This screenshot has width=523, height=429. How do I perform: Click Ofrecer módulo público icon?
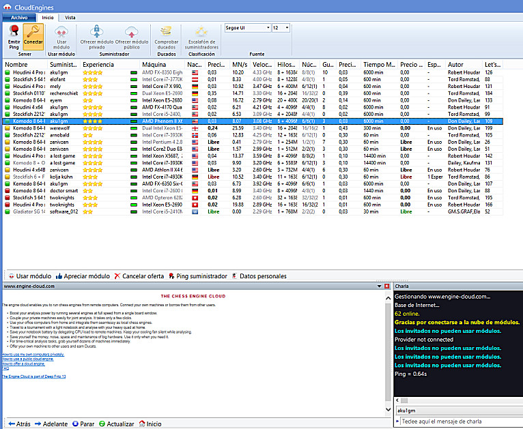[x=131, y=32]
